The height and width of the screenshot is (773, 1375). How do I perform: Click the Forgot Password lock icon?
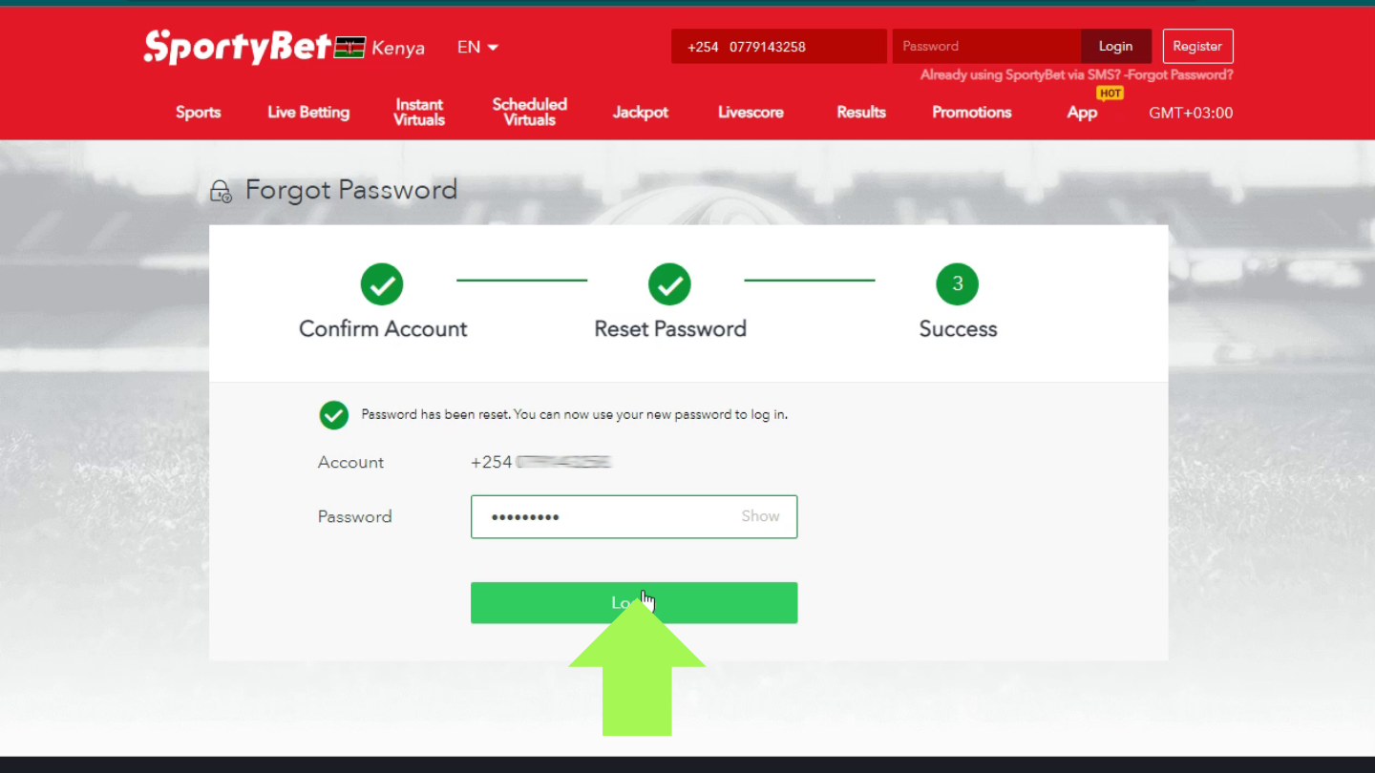point(221,191)
